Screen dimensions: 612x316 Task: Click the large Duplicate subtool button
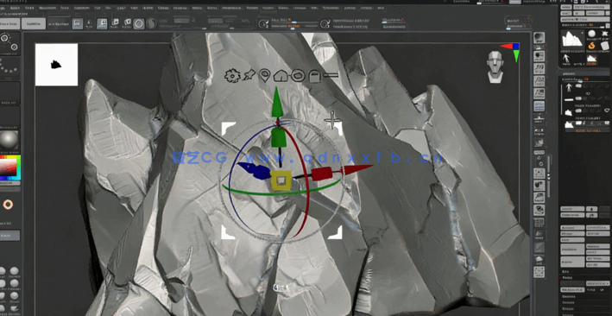(572, 250)
